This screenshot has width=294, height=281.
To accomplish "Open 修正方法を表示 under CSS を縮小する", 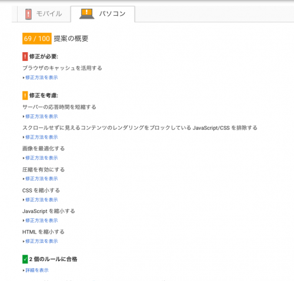I will pos(42,200).
